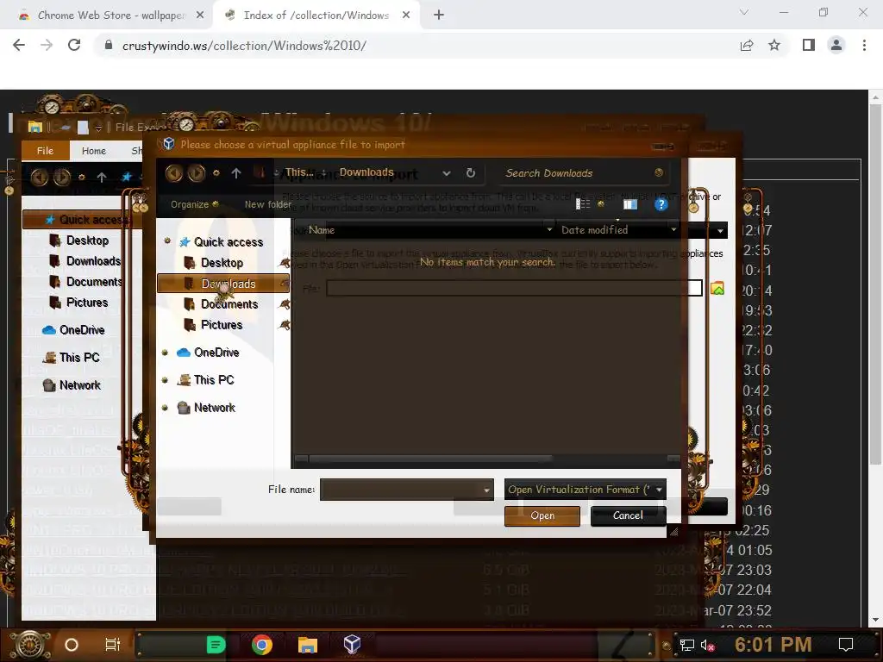Open Cortana circle on the taskbar
Screen dimensions: 883x662
pyautogui.click(x=71, y=645)
